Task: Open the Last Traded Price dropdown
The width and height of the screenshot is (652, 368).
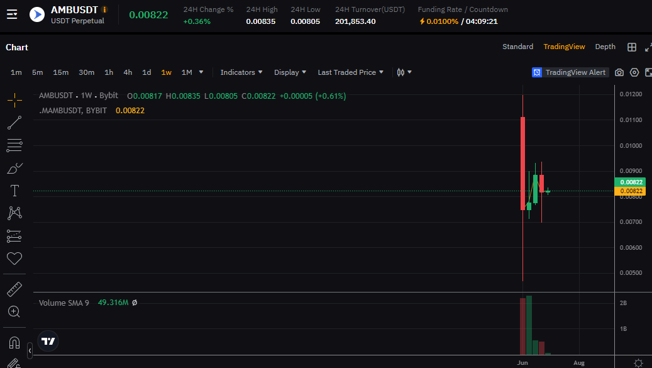Action: (351, 72)
